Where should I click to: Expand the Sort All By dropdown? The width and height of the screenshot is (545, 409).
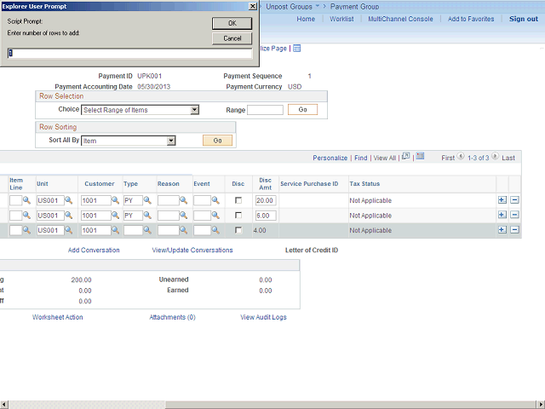[x=171, y=141]
